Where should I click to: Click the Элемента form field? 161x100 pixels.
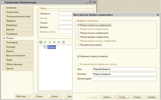[65, 13]
